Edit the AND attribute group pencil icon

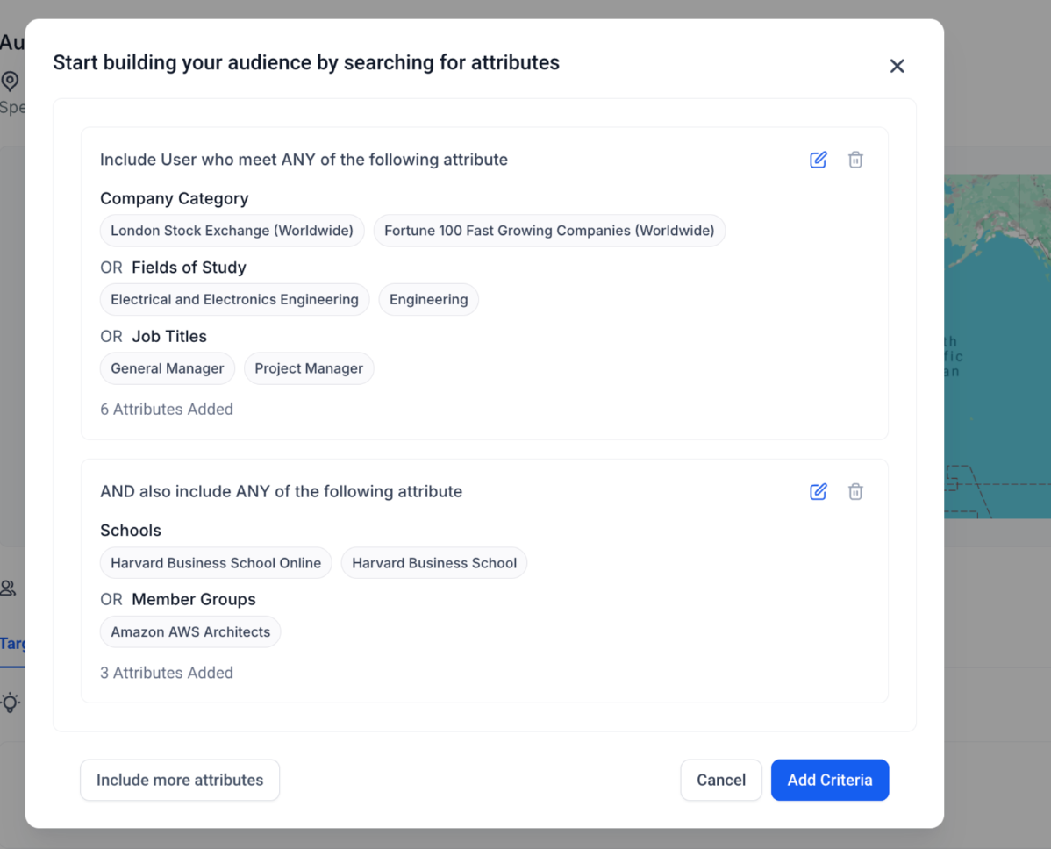pos(818,491)
